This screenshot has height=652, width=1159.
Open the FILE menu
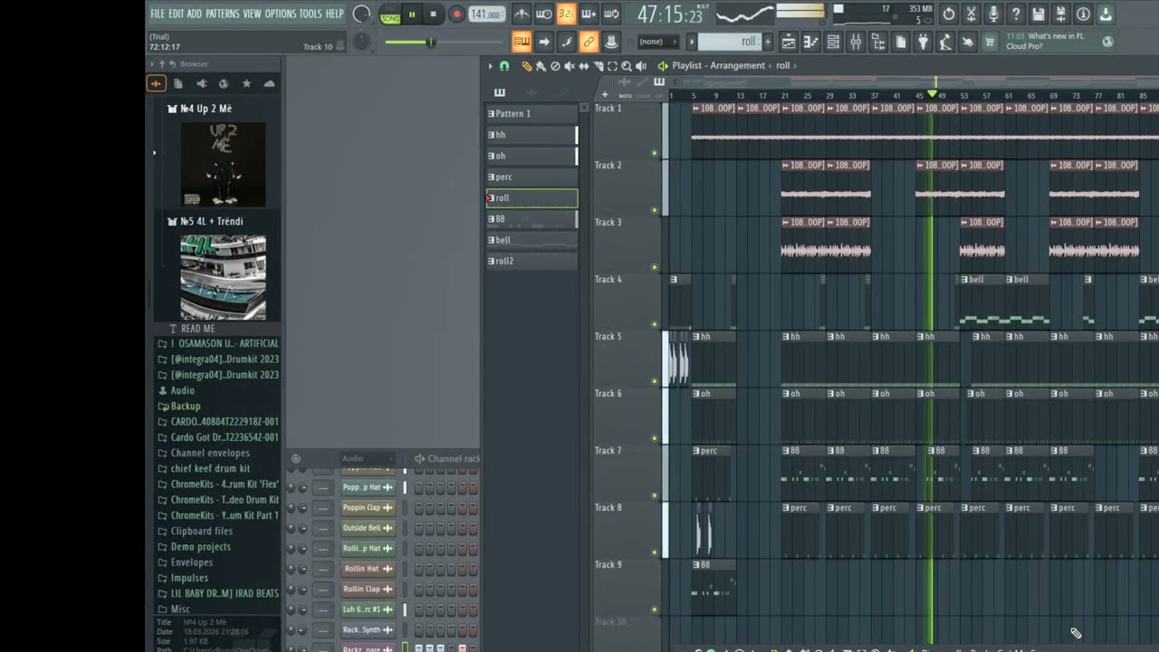click(x=158, y=14)
